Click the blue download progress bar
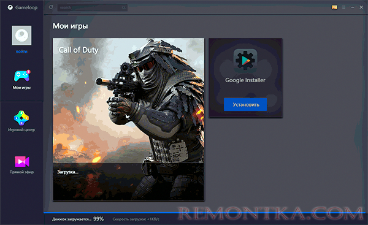Screen dimensions: 368x225 tap(204, 213)
